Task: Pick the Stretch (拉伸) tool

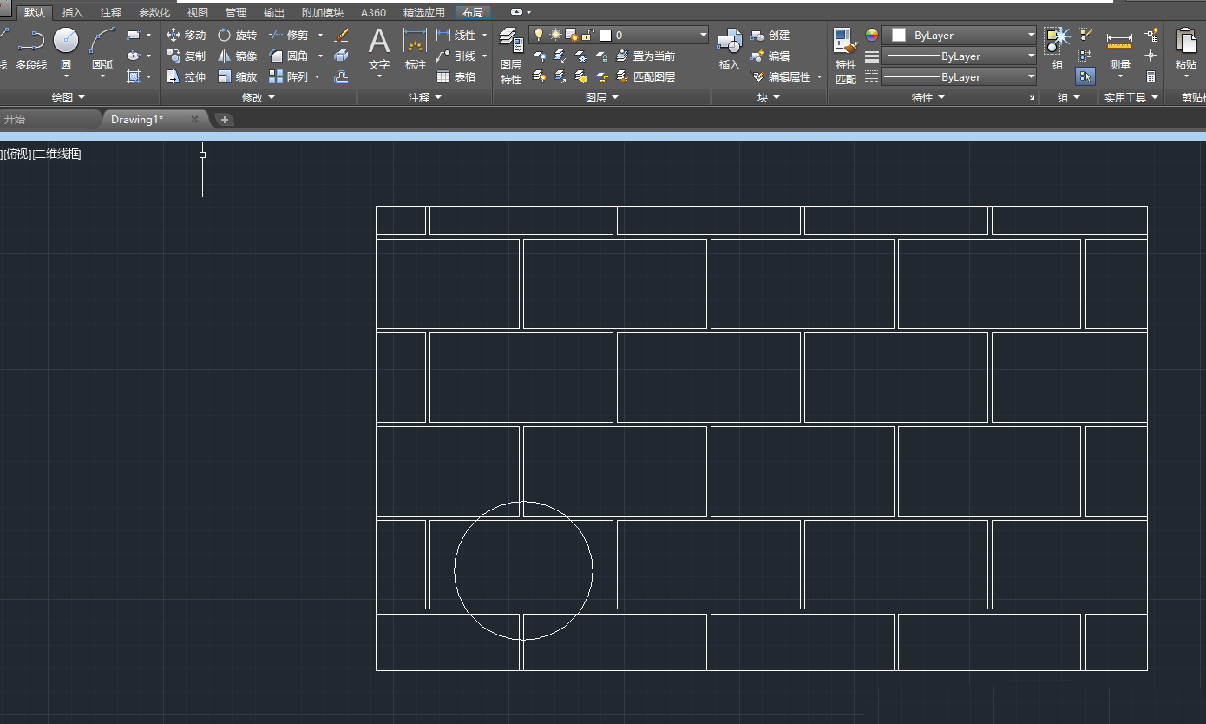Action: 187,77
